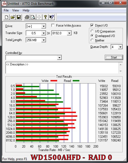Click the Read value 118013
Screen dimensions: 128x163
(x=116, y=102)
